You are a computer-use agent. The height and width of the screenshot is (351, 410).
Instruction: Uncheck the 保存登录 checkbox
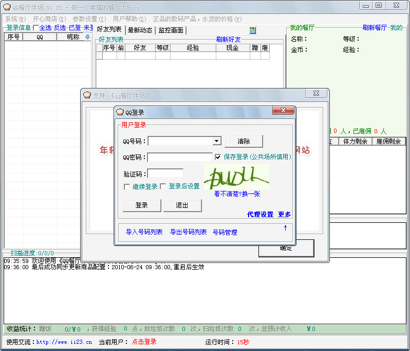pos(218,157)
